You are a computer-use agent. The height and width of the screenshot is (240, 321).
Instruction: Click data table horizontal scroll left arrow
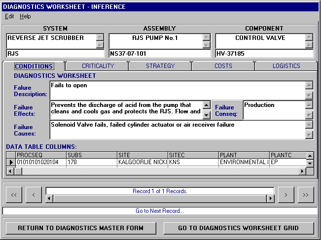pyautogui.click(x=10, y=171)
